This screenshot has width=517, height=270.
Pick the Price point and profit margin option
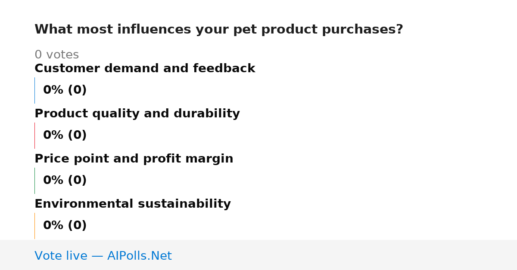click(134, 159)
